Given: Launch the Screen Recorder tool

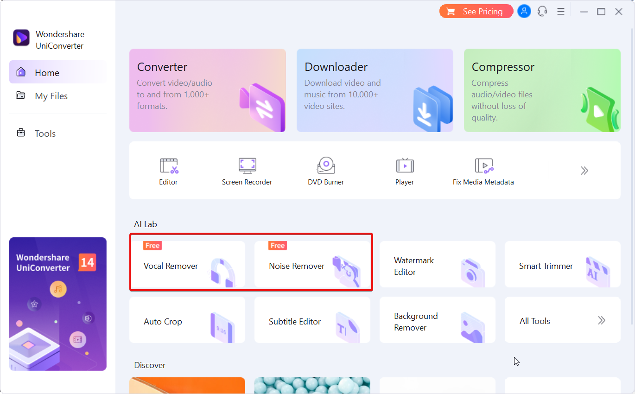Looking at the screenshot, I should (247, 172).
